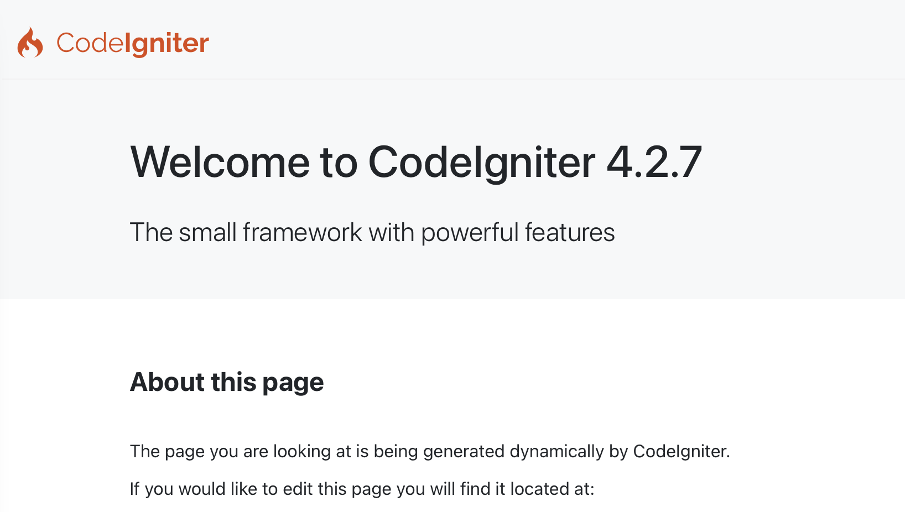Click empty header bar right of logo

coord(553,40)
